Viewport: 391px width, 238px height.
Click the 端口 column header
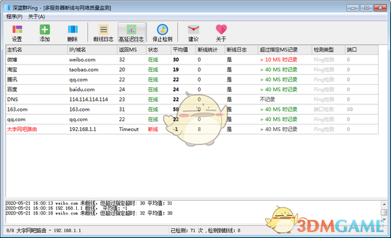[x=361, y=50]
